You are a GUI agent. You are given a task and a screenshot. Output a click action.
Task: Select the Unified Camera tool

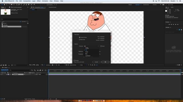(12, 5)
